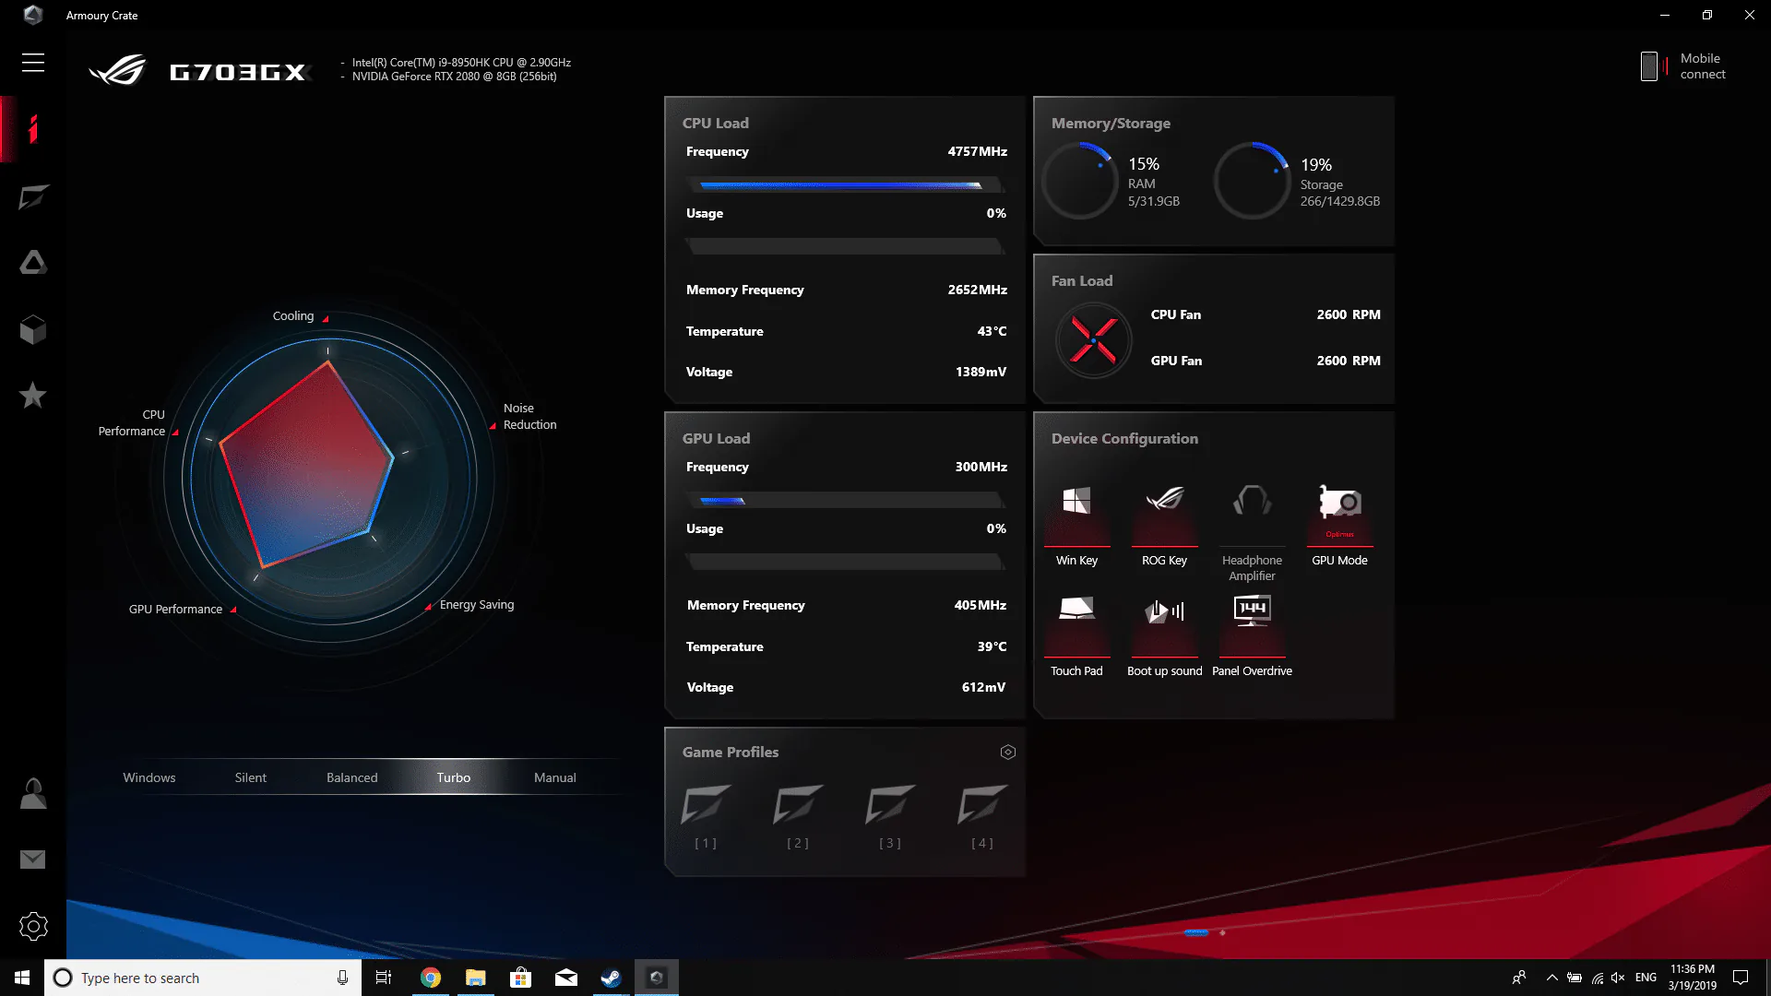Open Steam from the taskbar
Screen dimensions: 1771x996
[611, 978]
